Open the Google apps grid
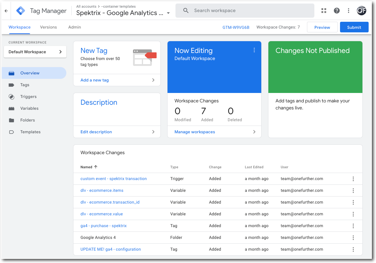Viewport: 376px width, 263px height. (324, 10)
